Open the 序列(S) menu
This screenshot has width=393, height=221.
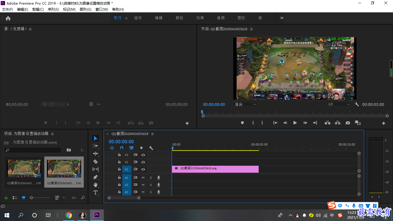pos(53,9)
